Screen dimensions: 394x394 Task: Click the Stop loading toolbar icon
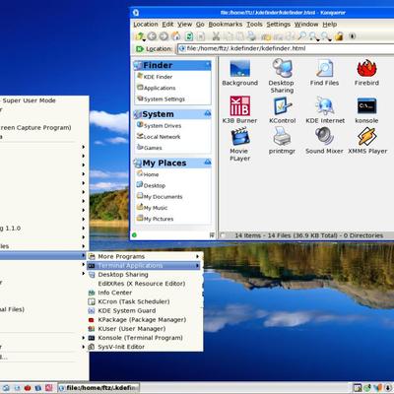point(201,36)
